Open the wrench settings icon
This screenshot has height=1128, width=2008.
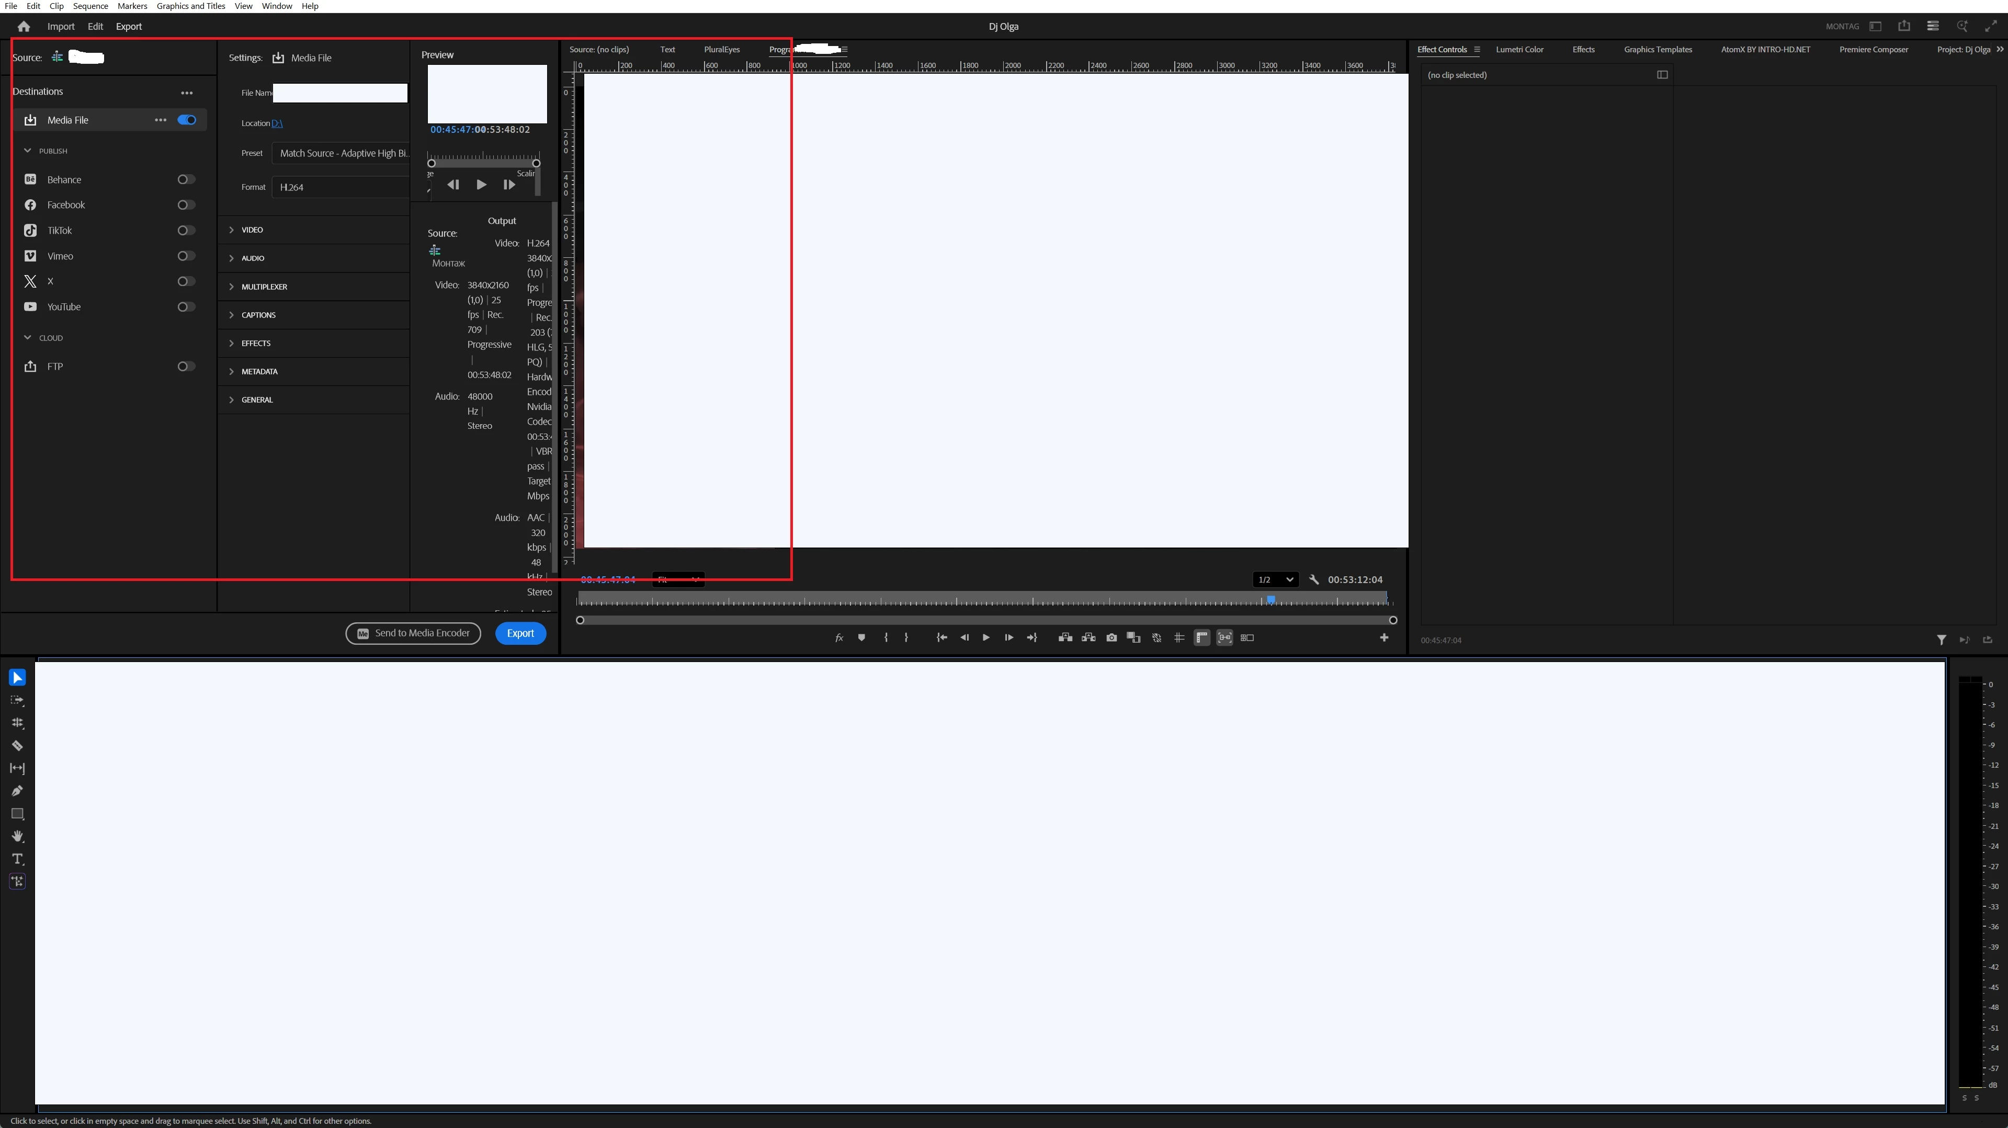[1314, 579]
